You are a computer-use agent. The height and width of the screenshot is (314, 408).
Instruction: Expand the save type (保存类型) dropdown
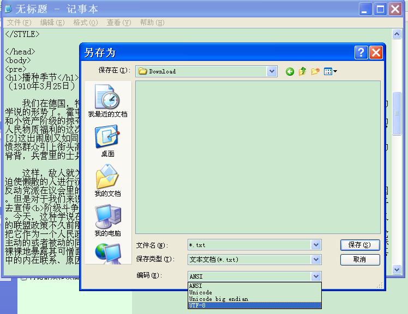point(316,260)
